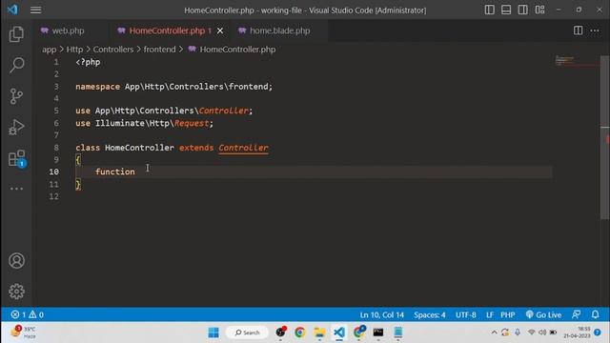Select language mode PHP in status bar
Screen dimensions: 610x343
coord(508,315)
